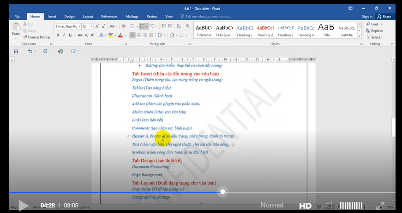Click the video volume level bars
402x213 pixels.
tap(351, 205)
